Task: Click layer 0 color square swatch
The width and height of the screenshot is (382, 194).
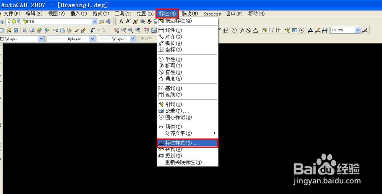Action: [x=29, y=22]
